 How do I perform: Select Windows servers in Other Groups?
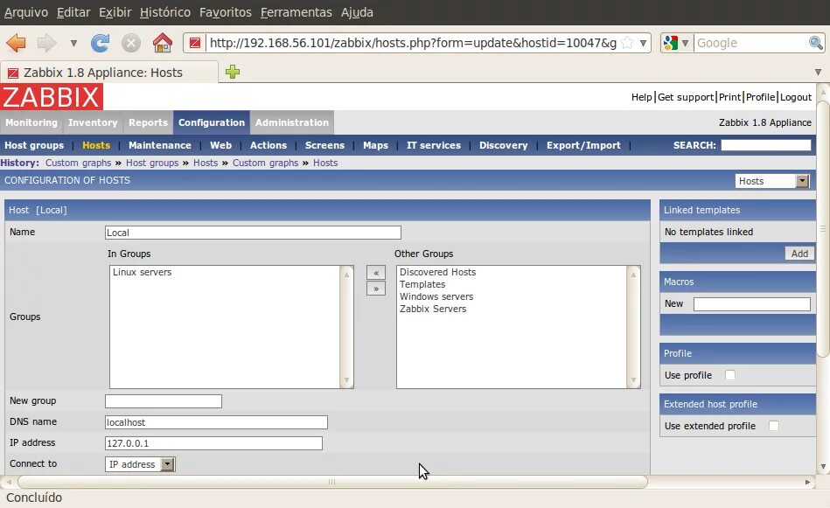[x=436, y=296]
